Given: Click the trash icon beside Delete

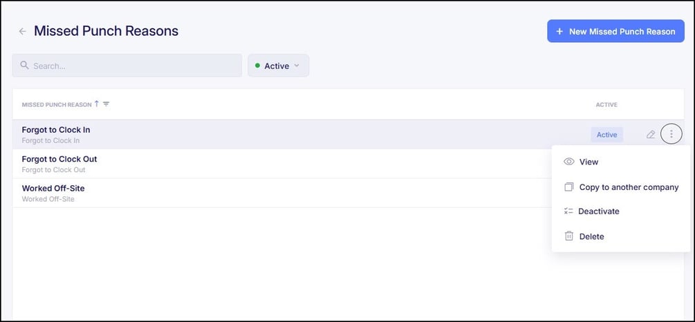Looking at the screenshot, I should 569,236.
